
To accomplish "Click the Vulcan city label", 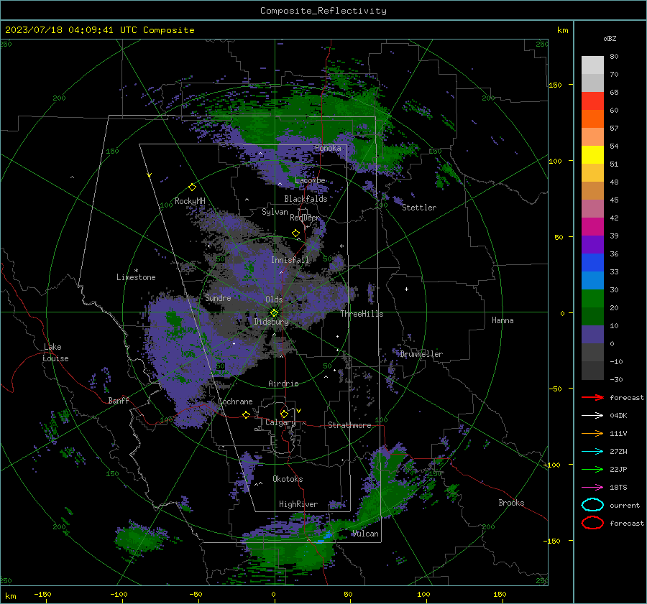I will (365, 534).
